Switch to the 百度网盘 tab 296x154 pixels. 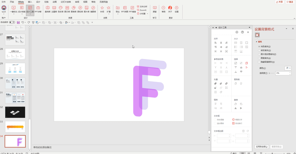point(103,2)
